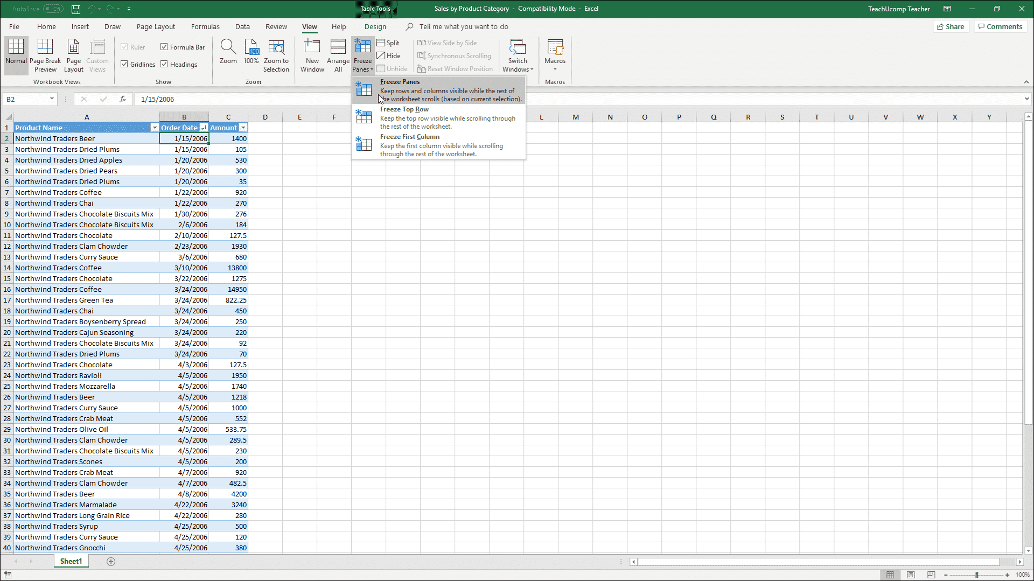Click the Unhide window command
The image size is (1034, 581).
click(392, 69)
